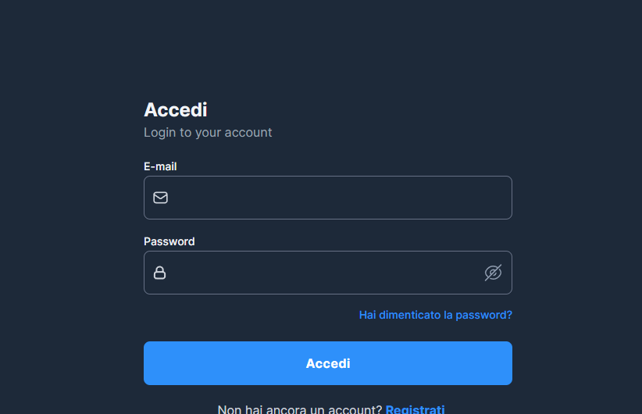Viewport: 642px width, 414px height.
Task: Click the 'Non hai ancora un account?' text
Action: click(299, 409)
